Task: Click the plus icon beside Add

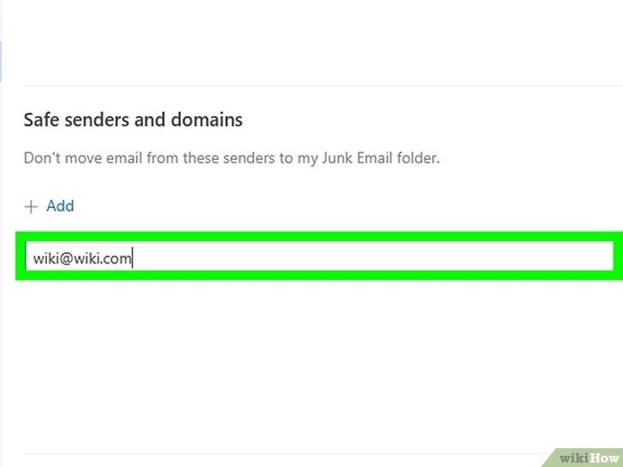Action: pyautogui.click(x=31, y=206)
